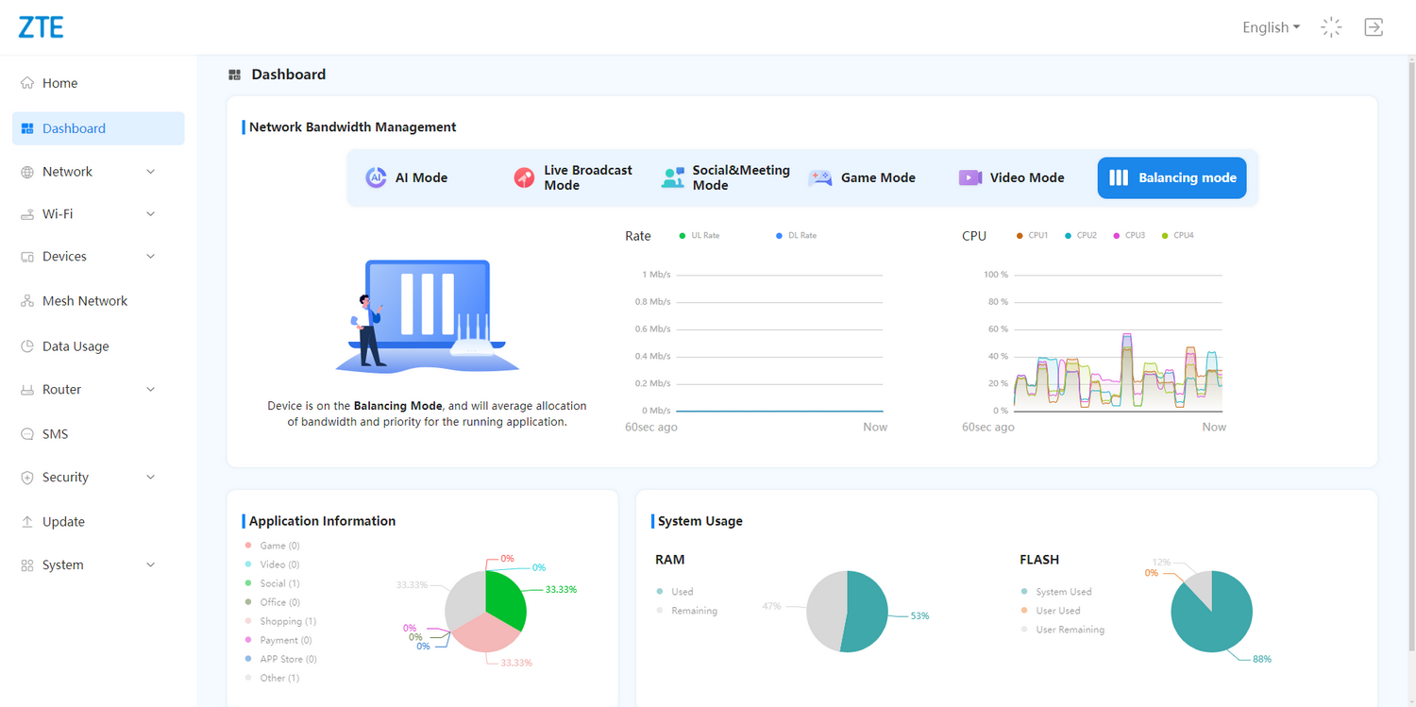Open the Home page from sidebar

pyautogui.click(x=59, y=83)
